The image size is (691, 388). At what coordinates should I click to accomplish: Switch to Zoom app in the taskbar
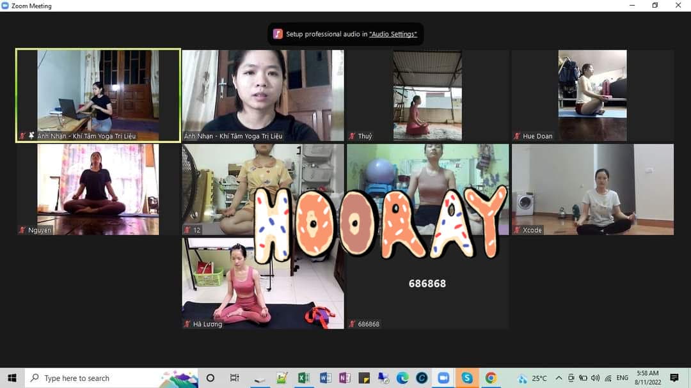pyautogui.click(x=443, y=378)
